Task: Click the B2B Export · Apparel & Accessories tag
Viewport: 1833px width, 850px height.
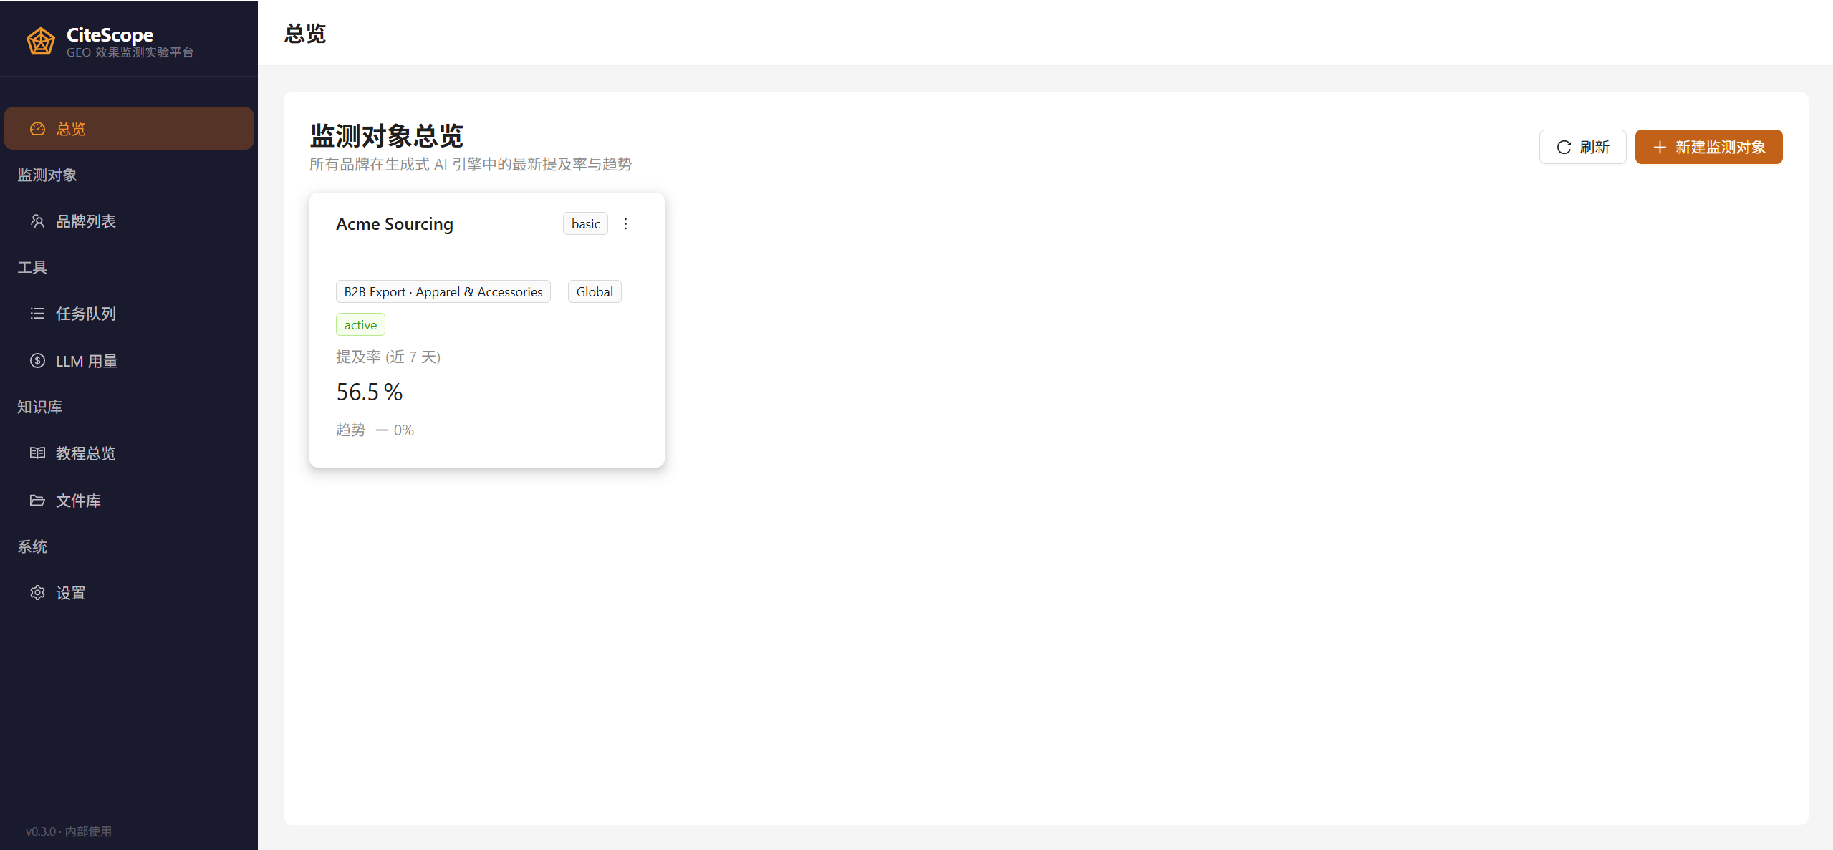Action: click(x=443, y=292)
